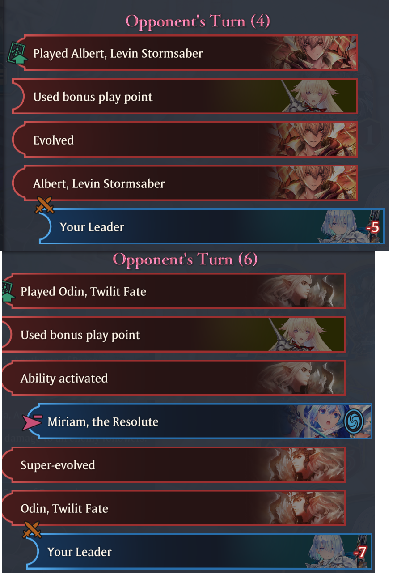The image size is (397, 579).
Task: Click Odin, Twilit Fate attack entry
Action: tap(173, 508)
